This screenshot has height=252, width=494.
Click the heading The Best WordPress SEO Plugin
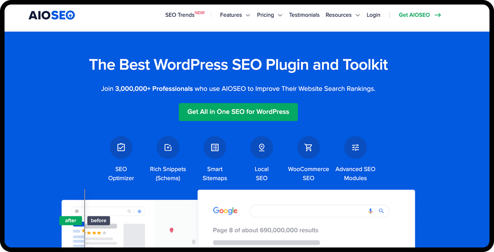pos(238,65)
